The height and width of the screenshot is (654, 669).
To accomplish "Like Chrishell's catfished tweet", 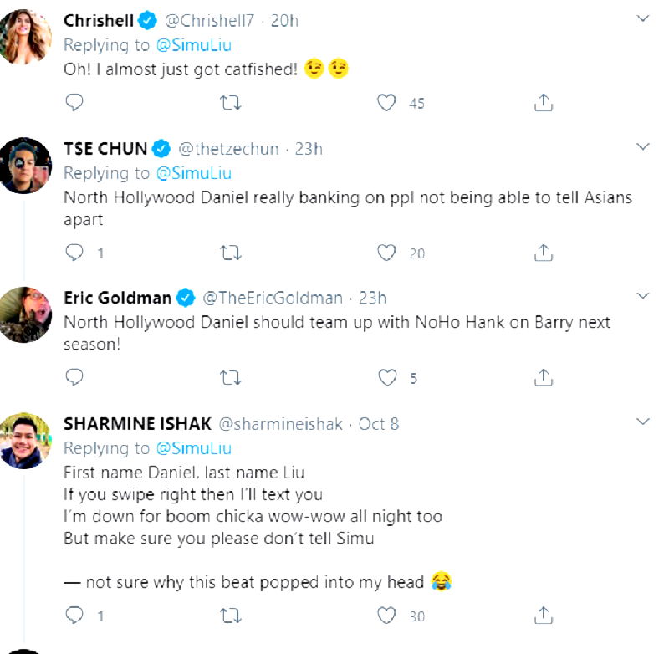I will pyautogui.click(x=386, y=103).
